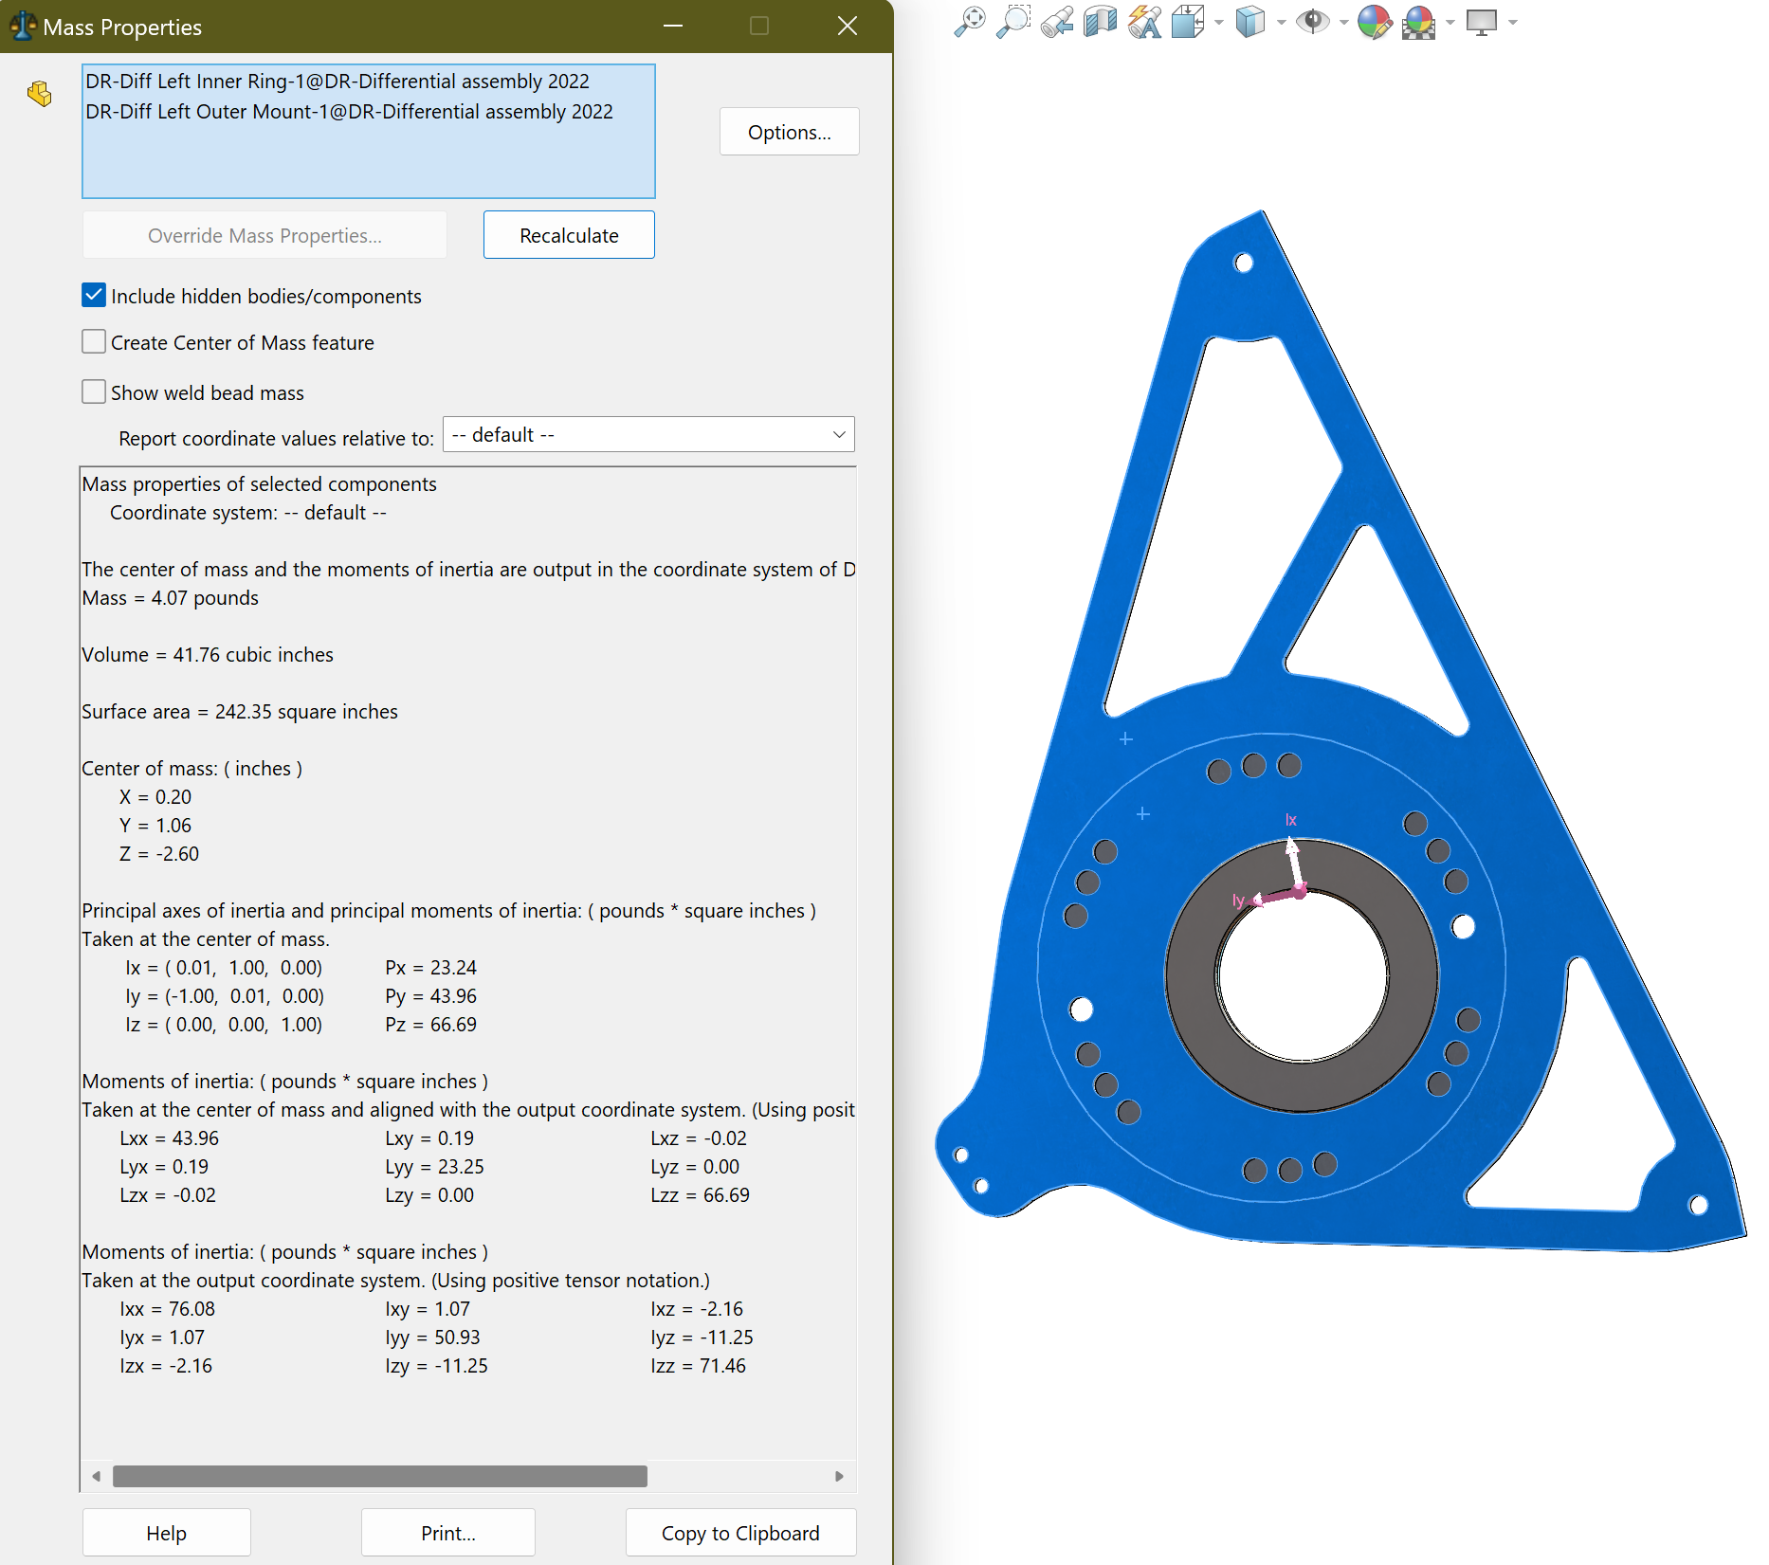Click the Print... button
1769x1565 pixels.
(x=448, y=1533)
